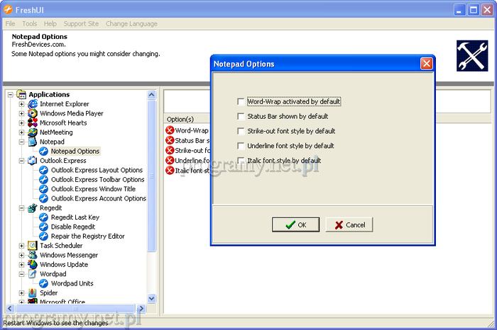Click Cancel in Notepad Options dialog
The image size is (497, 330).
point(349,224)
